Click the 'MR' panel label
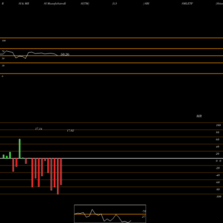Viewport: 223px width, 223px height. pyautogui.click(x=199, y=116)
